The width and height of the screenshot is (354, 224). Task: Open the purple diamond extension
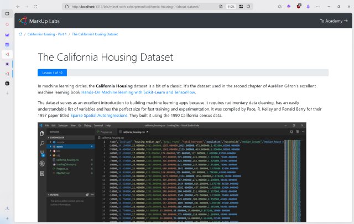[x=289, y=7]
